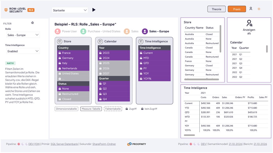Click the red pipeline dot on the right footer

pos(191,144)
